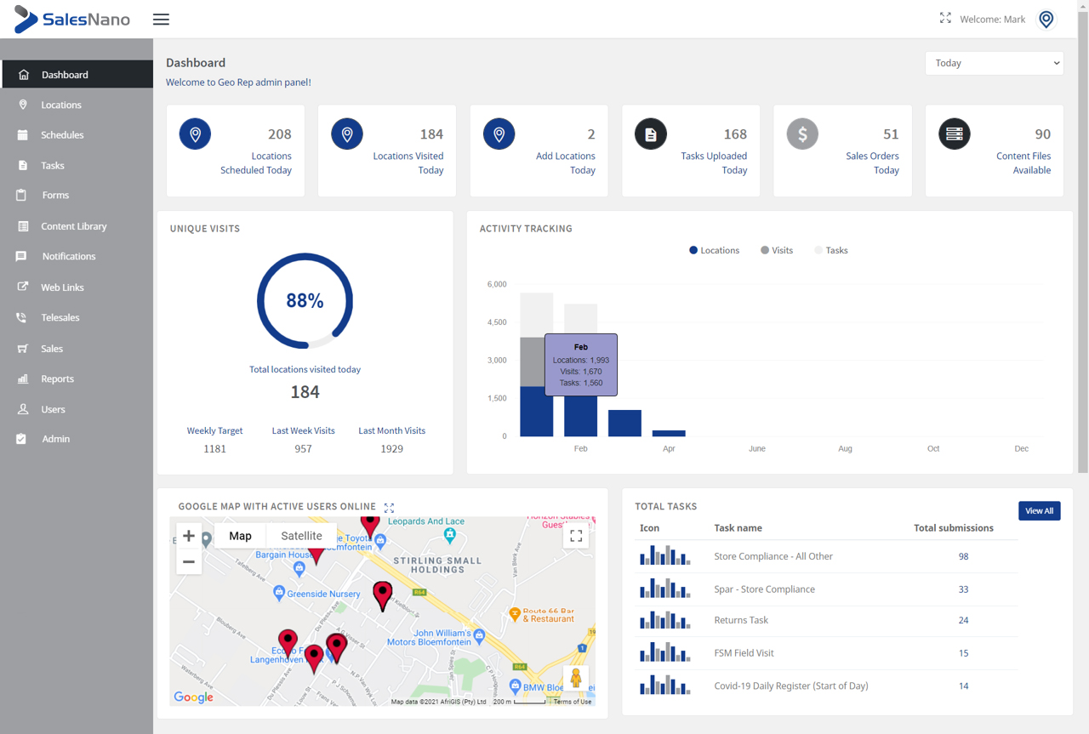Click the Schedules calendar icon in sidebar
This screenshot has width=1089, height=734.
click(23, 134)
